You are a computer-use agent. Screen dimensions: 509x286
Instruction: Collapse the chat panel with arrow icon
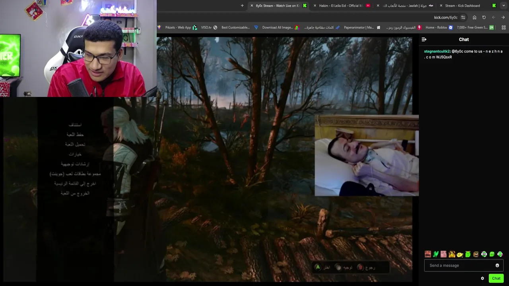click(x=424, y=39)
